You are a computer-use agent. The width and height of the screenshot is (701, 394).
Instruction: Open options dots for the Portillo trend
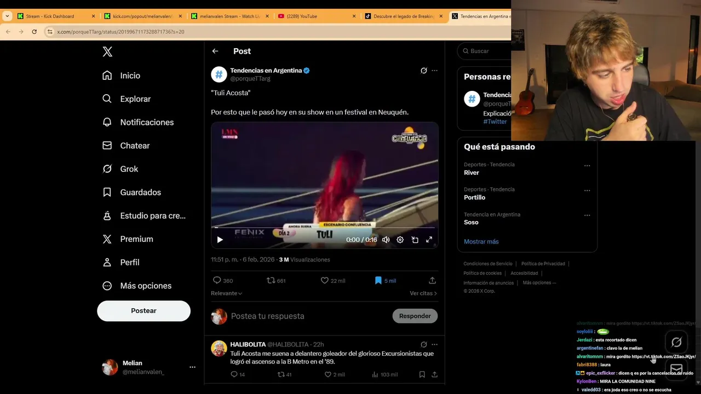587,190
